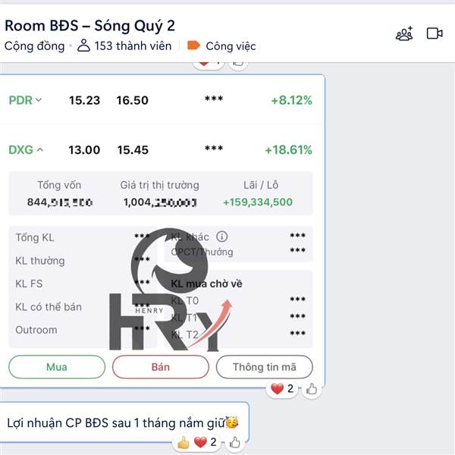Screen dimensions: 455x455
Task: Click the member count person icon
Action: tap(83, 45)
